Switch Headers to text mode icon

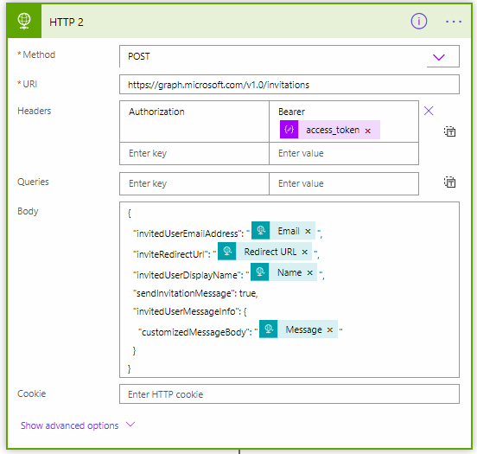pos(449,131)
